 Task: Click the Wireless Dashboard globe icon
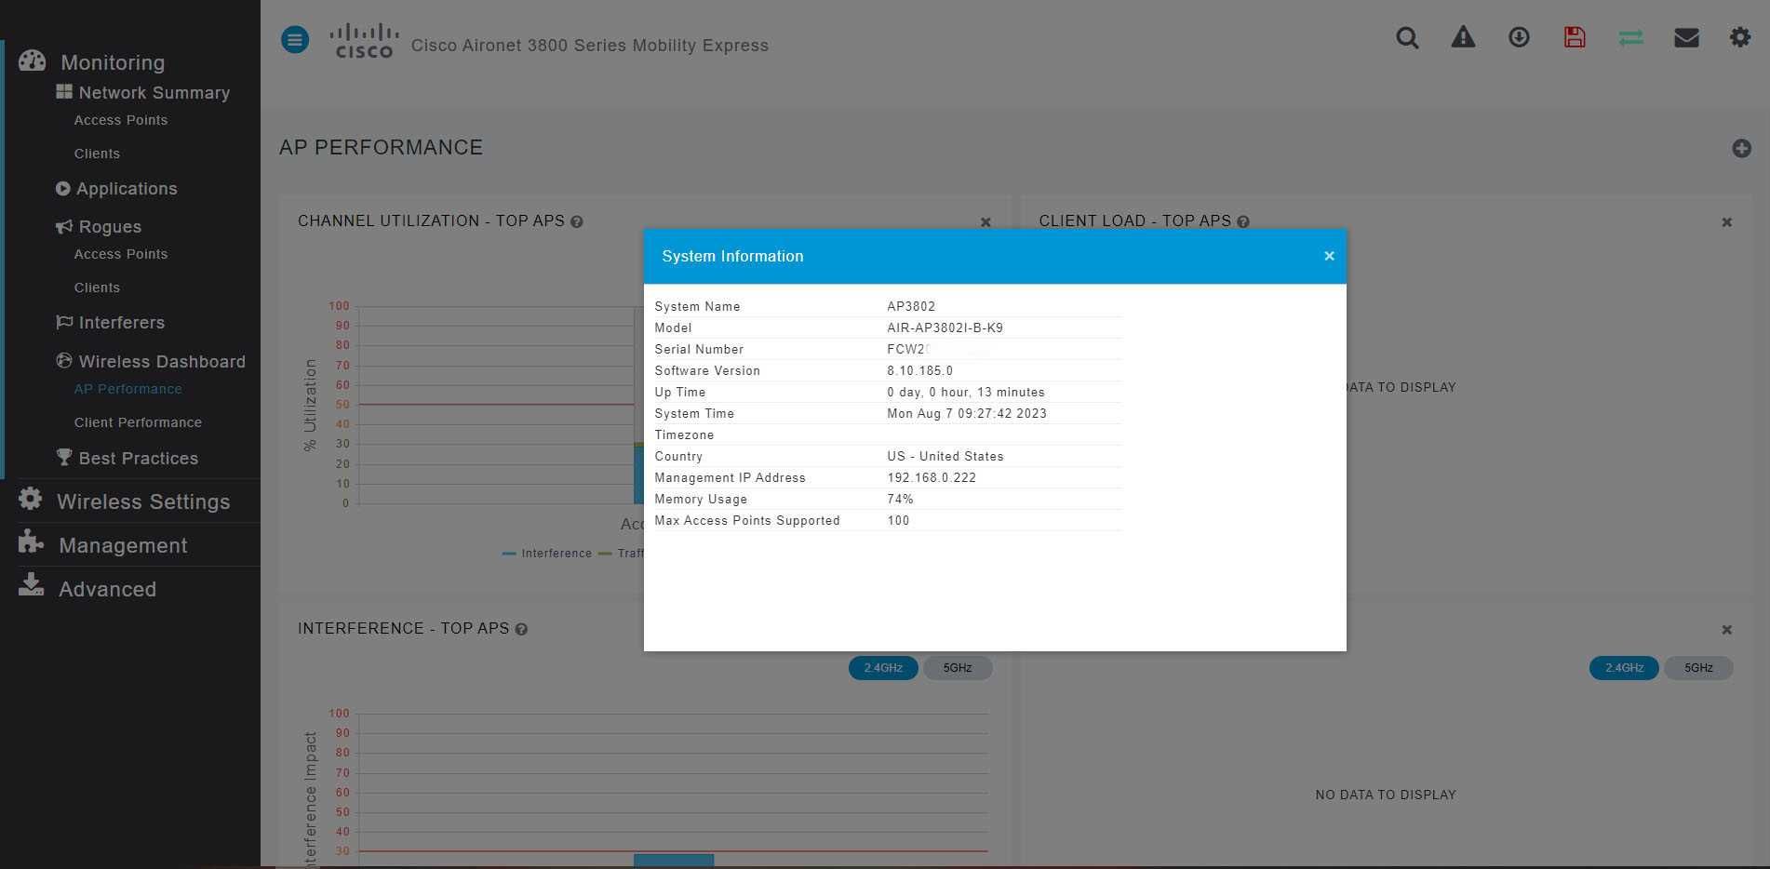click(x=63, y=360)
